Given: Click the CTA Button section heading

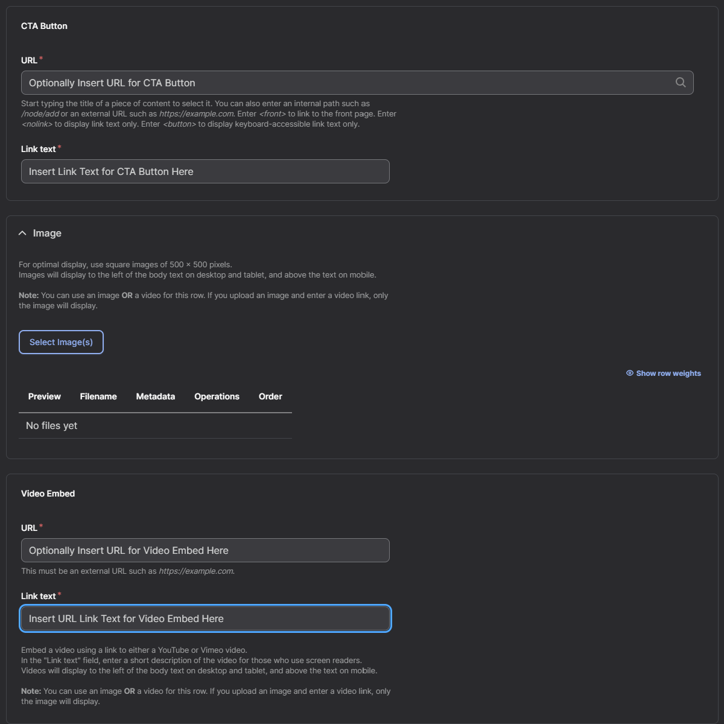Looking at the screenshot, I should pyautogui.click(x=44, y=26).
